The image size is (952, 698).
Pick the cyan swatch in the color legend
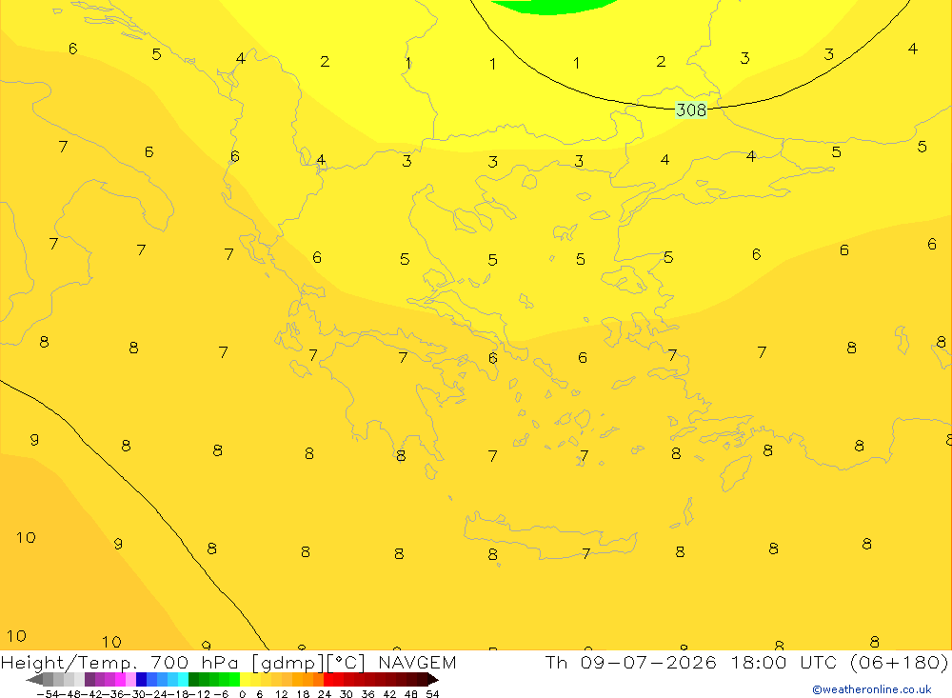(183, 680)
